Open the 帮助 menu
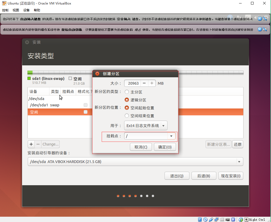 (37, 10)
